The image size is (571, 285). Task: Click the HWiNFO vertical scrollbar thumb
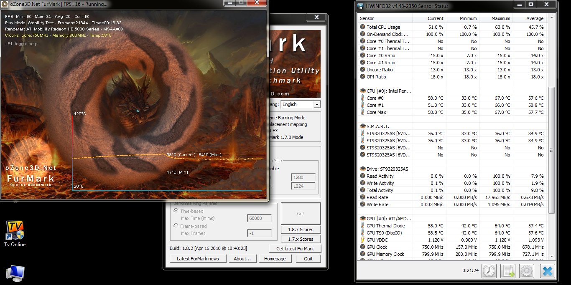tap(551, 150)
